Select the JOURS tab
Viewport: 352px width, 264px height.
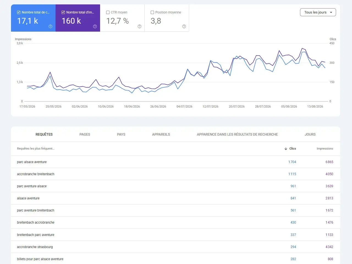pos(310,134)
